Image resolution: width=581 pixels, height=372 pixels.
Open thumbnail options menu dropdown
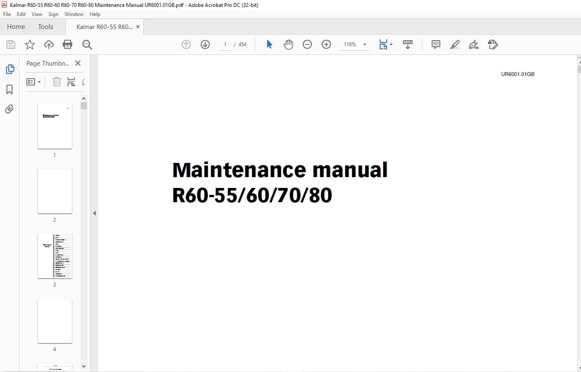(x=34, y=82)
